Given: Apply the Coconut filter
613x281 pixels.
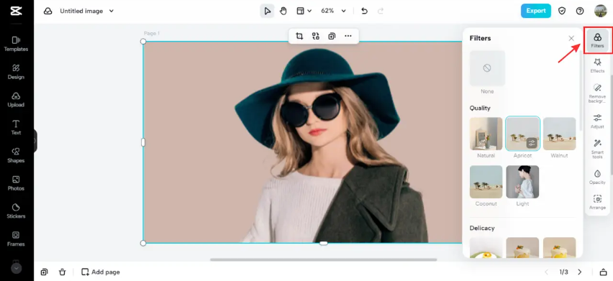Looking at the screenshot, I should (486, 182).
